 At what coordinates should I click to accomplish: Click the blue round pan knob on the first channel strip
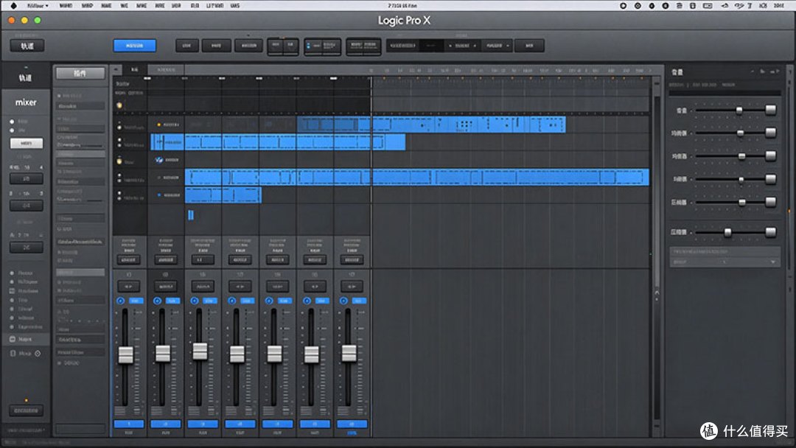[120, 301]
